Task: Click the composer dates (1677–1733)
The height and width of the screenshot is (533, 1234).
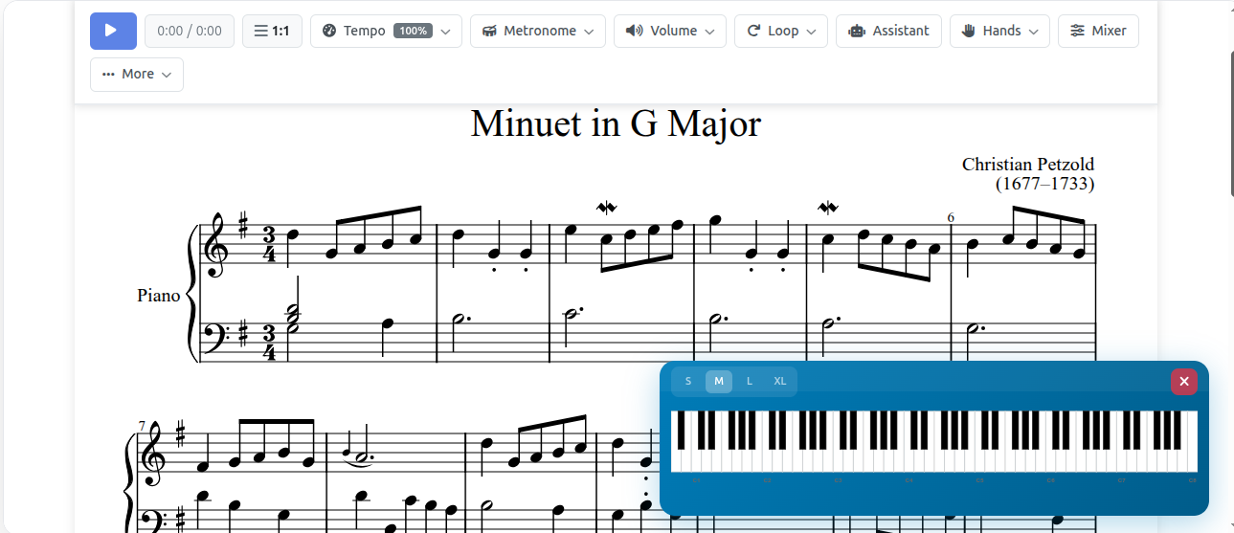Action: [1044, 184]
